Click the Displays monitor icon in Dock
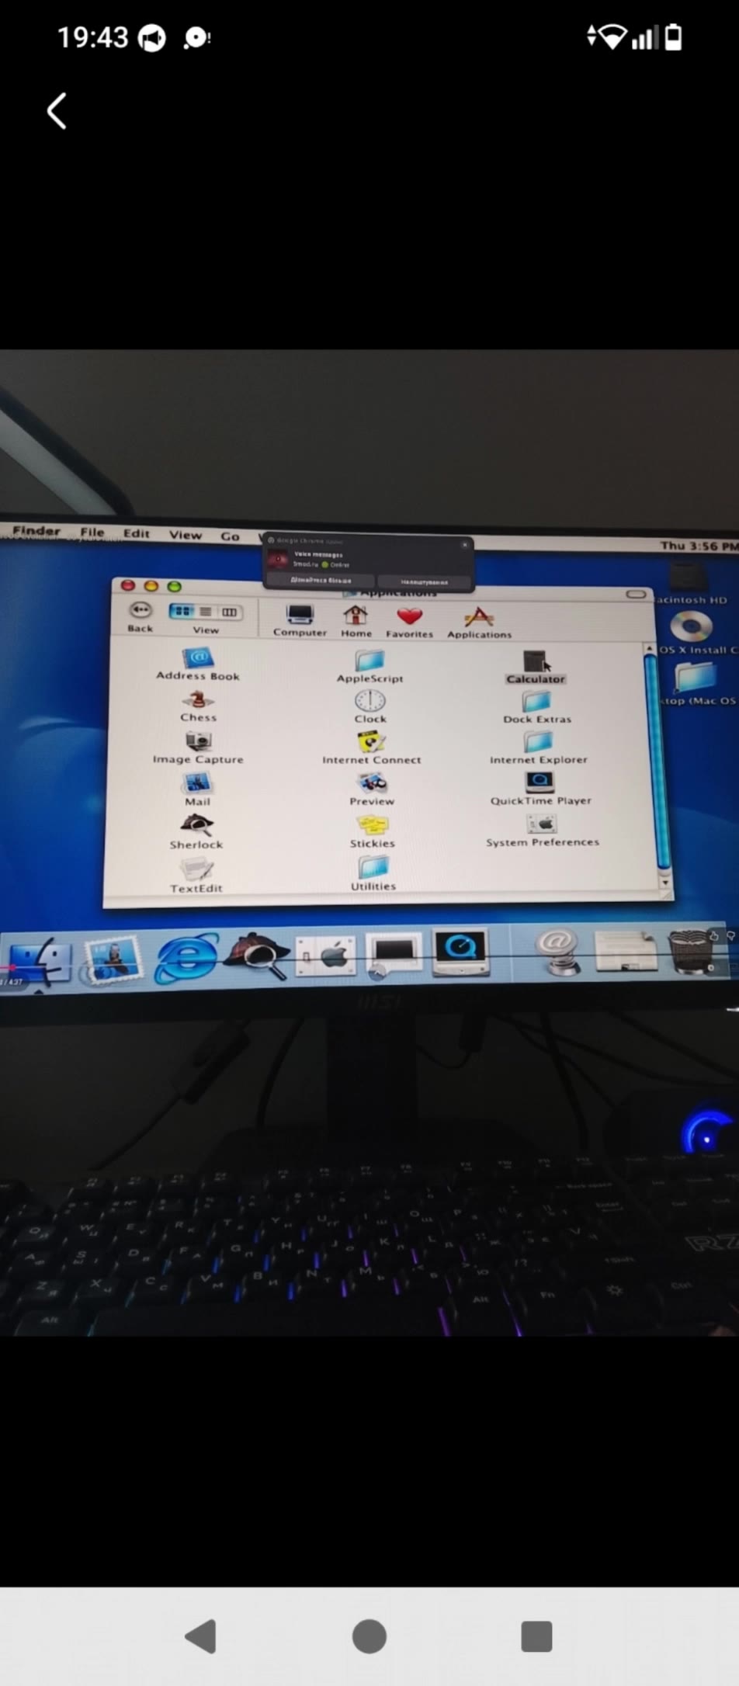Screen dimensions: 739x1686 (394, 952)
